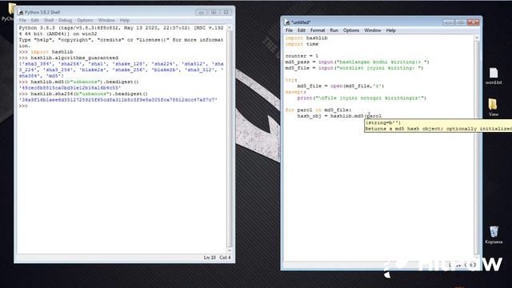Image resolution: width=512 pixels, height=288 pixels.
Task: Click 'for parol in md5_file:' line
Action: (x=318, y=110)
